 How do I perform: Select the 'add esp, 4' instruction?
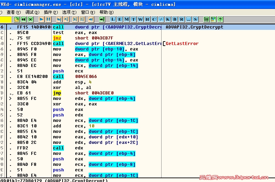pyautogui.click(x=72, y=82)
